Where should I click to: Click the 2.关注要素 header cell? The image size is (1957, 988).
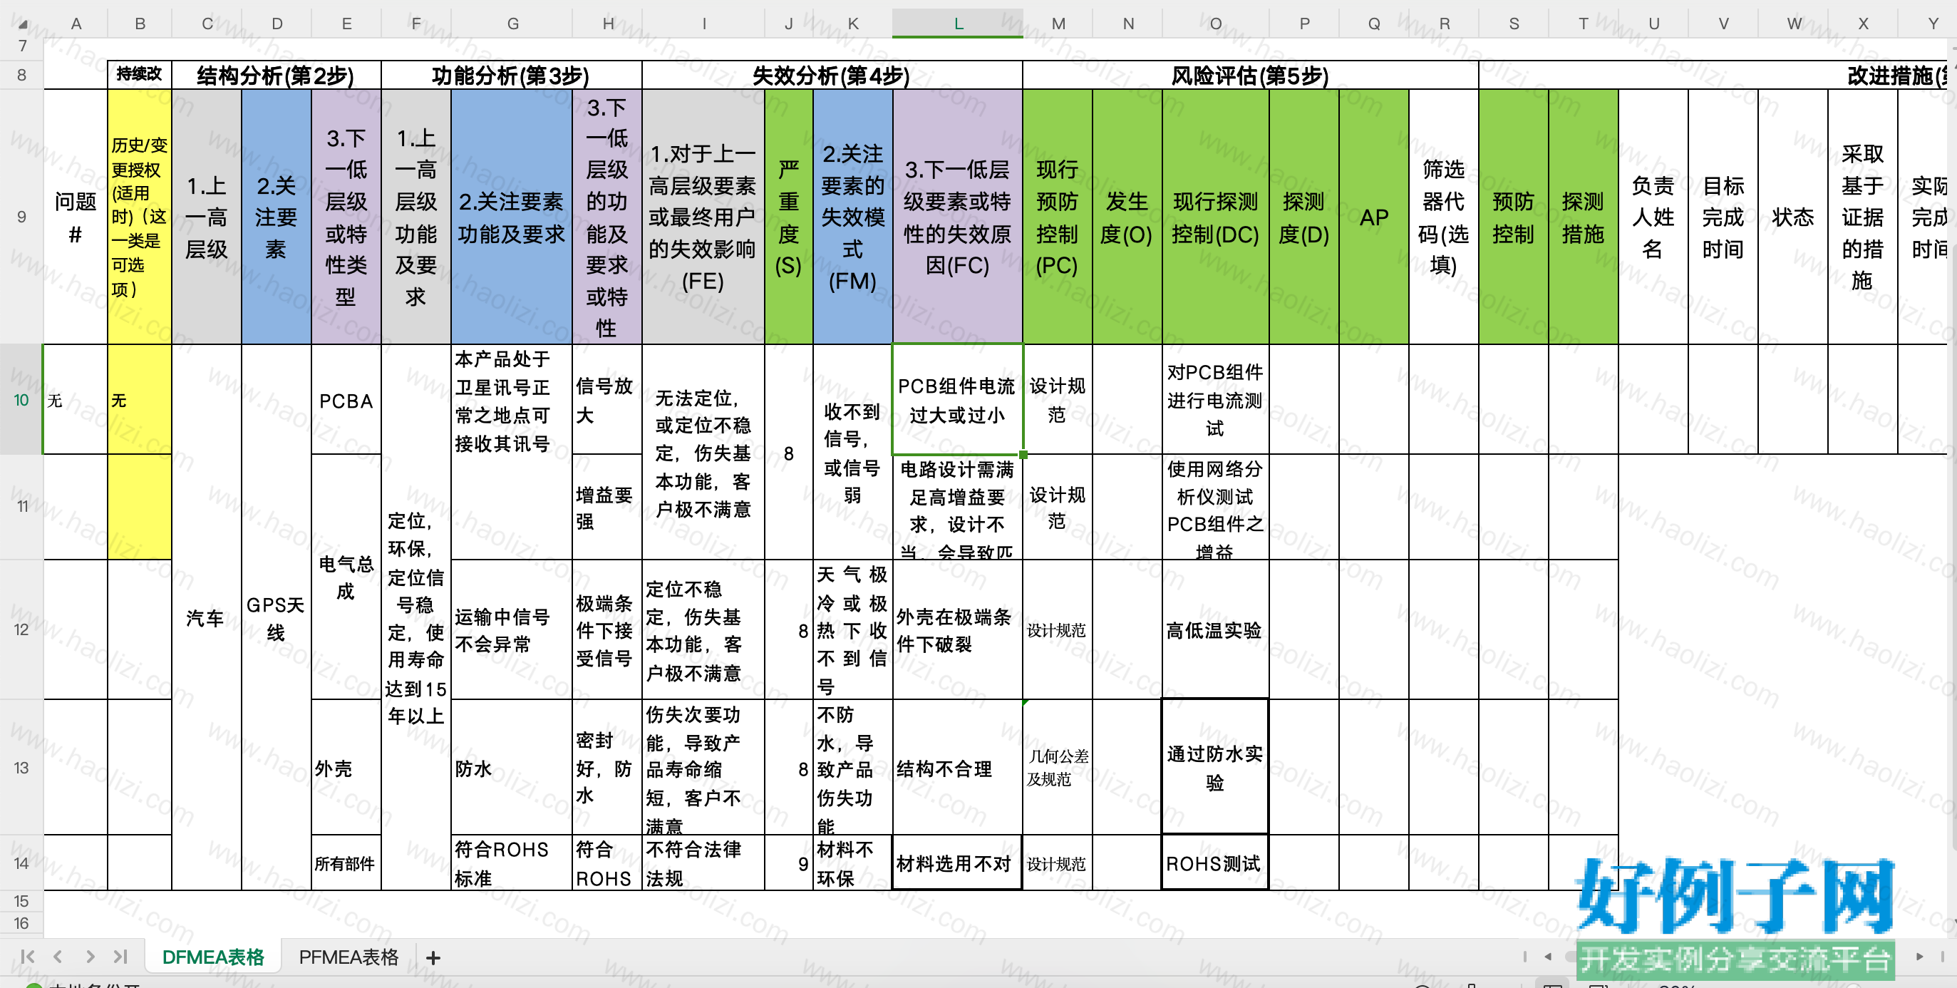click(277, 217)
